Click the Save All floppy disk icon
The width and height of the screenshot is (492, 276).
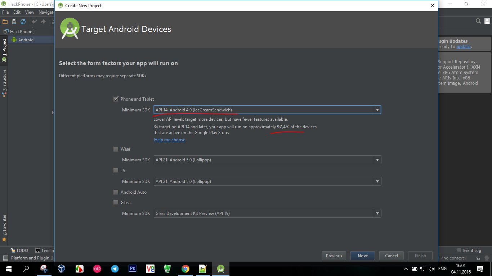14,22
